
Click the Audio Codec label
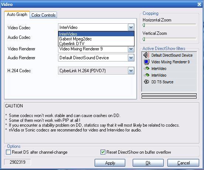pyautogui.click(x=19, y=37)
